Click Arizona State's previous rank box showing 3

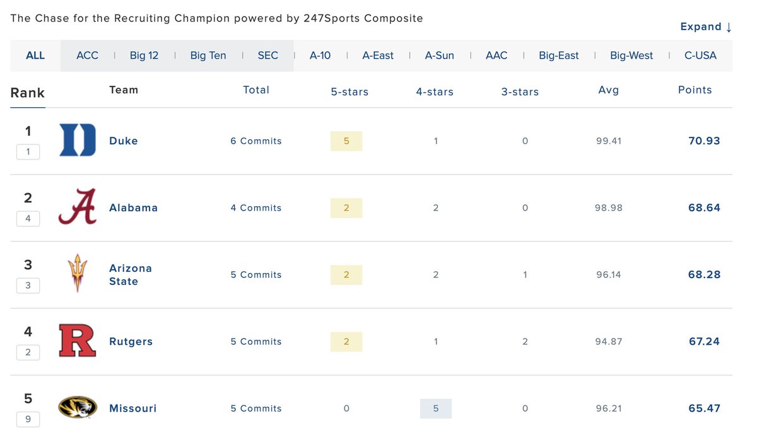28,286
